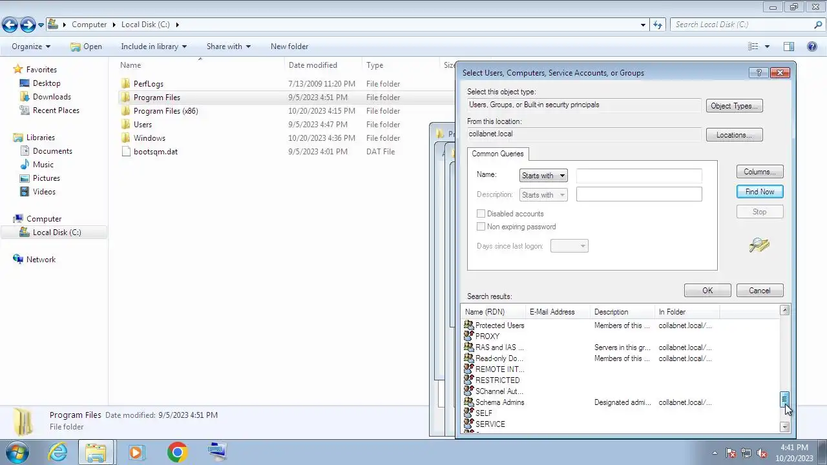
Task: Open the Explorer help question-mark icon
Action: pyautogui.click(x=812, y=46)
